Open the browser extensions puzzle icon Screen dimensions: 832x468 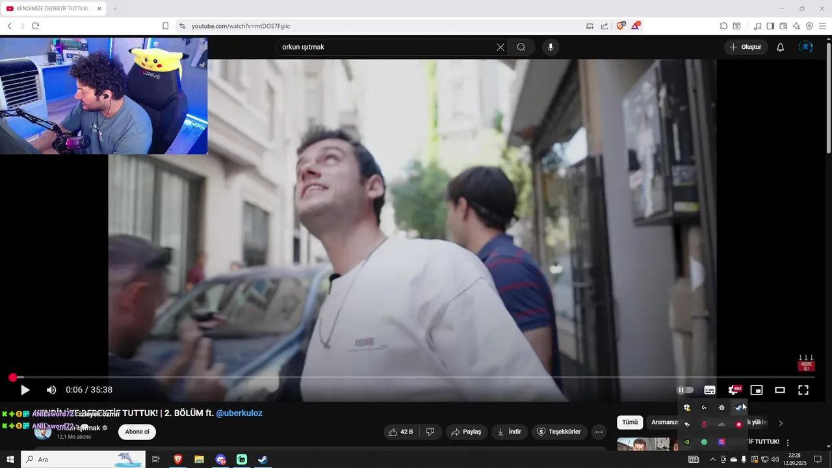tap(723, 26)
